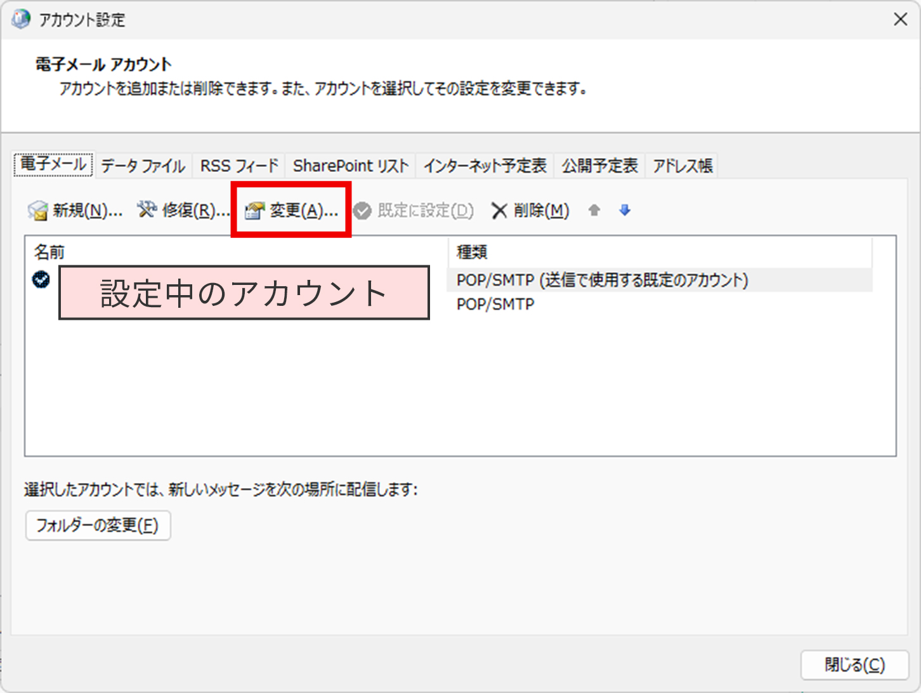This screenshot has width=921, height=693.
Task: Open the RSS フィード tab
Action: (x=239, y=166)
